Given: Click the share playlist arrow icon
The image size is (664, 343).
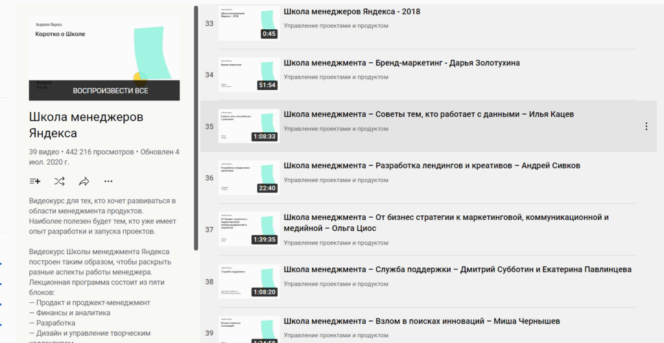Looking at the screenshot, I should (84, 182).
